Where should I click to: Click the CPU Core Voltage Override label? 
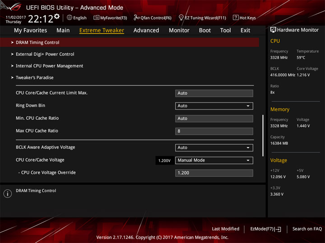pyautogui.click(x=47, y=172)
